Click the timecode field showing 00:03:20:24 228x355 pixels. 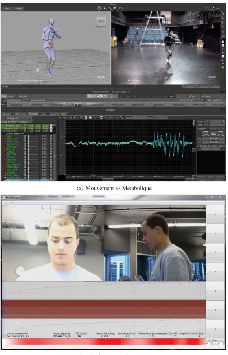coord(97,96)
